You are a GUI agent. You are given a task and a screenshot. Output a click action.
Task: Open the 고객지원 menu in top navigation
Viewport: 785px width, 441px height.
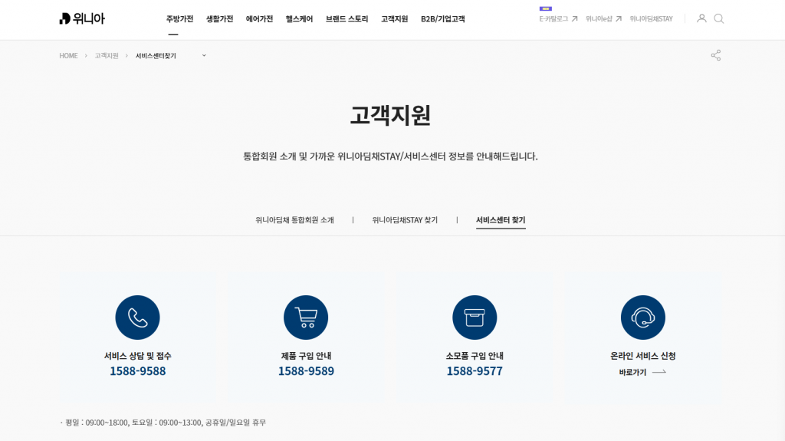tap(395, 19)
